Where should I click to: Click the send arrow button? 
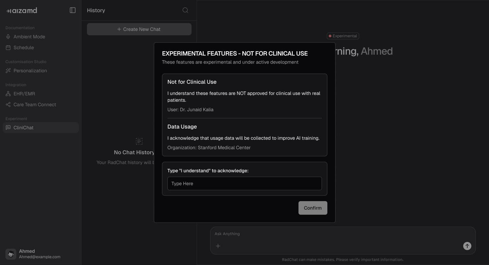(467, 246)
